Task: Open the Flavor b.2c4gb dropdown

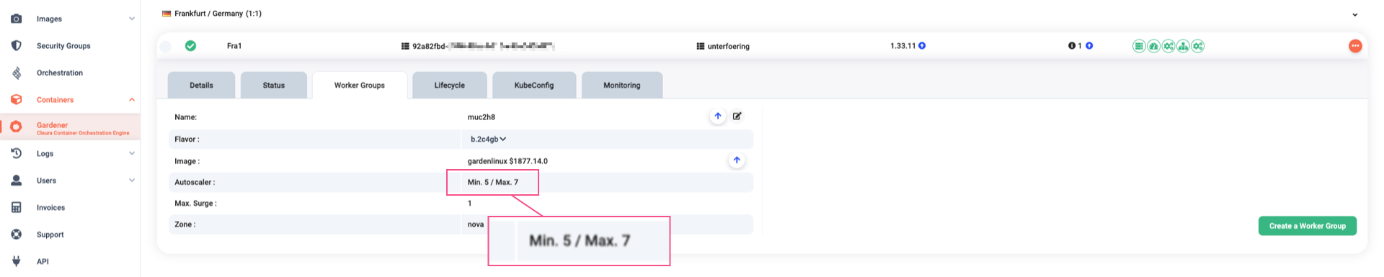Action: [x=489, y=139]
